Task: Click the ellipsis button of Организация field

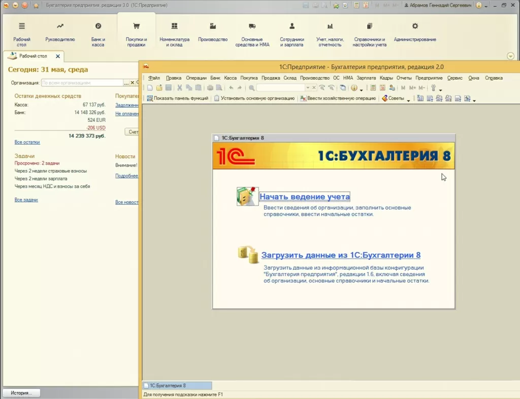Action: (x=126, y=83)
